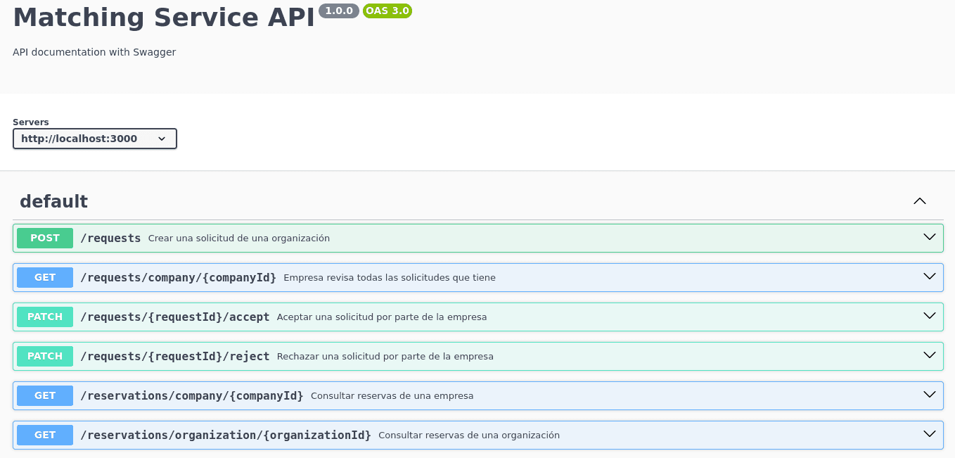This screenshot has width=955, height=458.
Task: Click the OAS 3.0 badge
Action: pos(387,11)
